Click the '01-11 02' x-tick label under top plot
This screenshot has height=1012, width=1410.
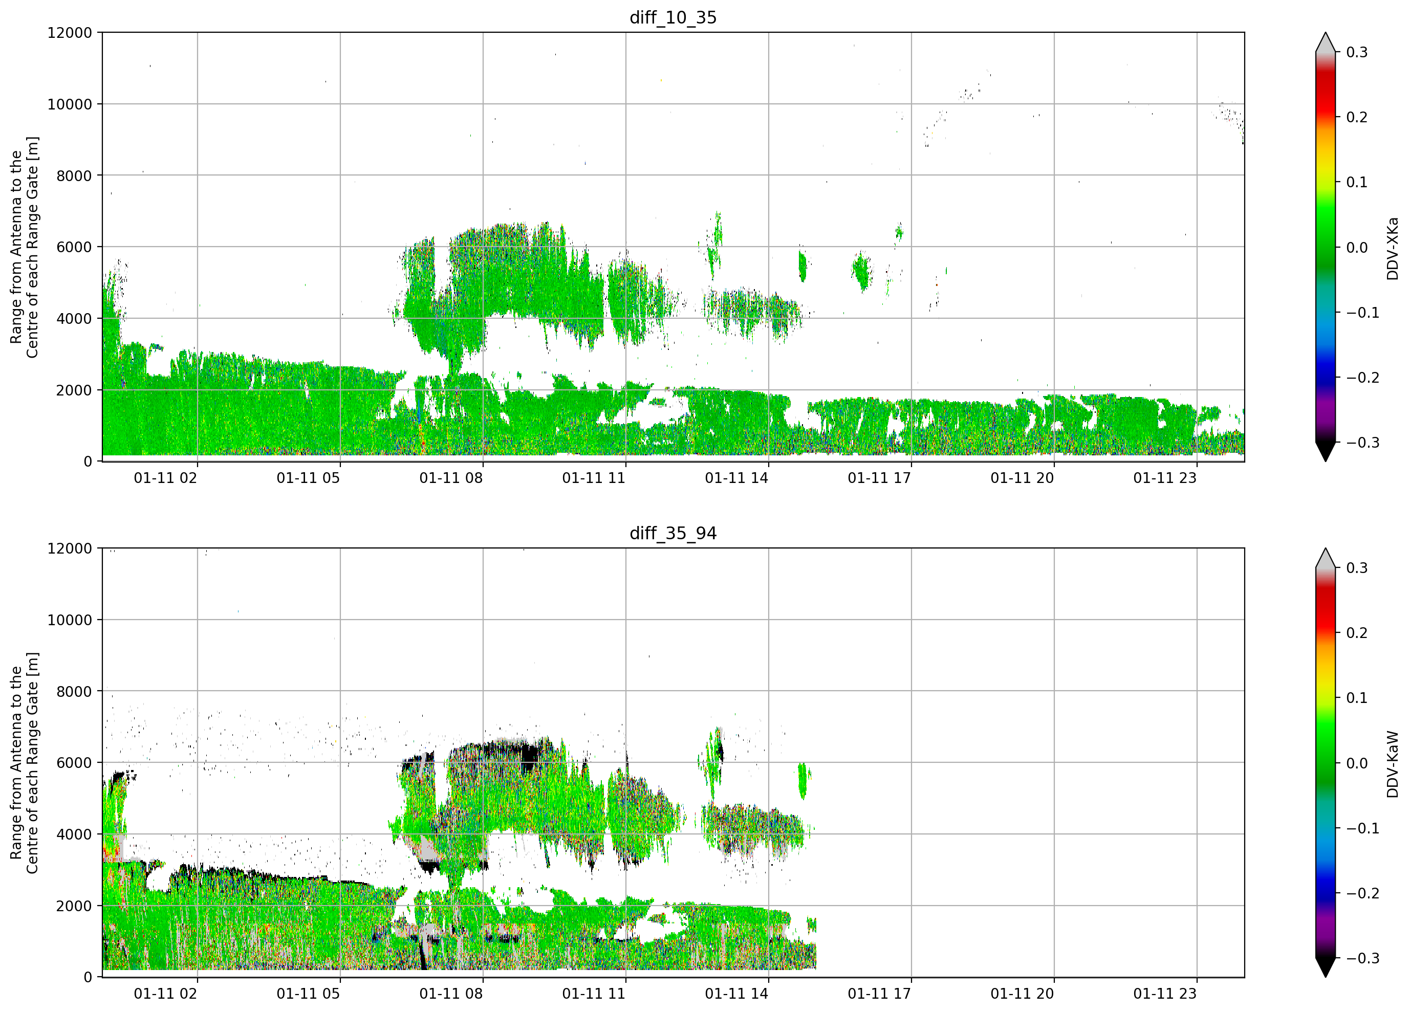pyautogui.click(x=165, y=478)
